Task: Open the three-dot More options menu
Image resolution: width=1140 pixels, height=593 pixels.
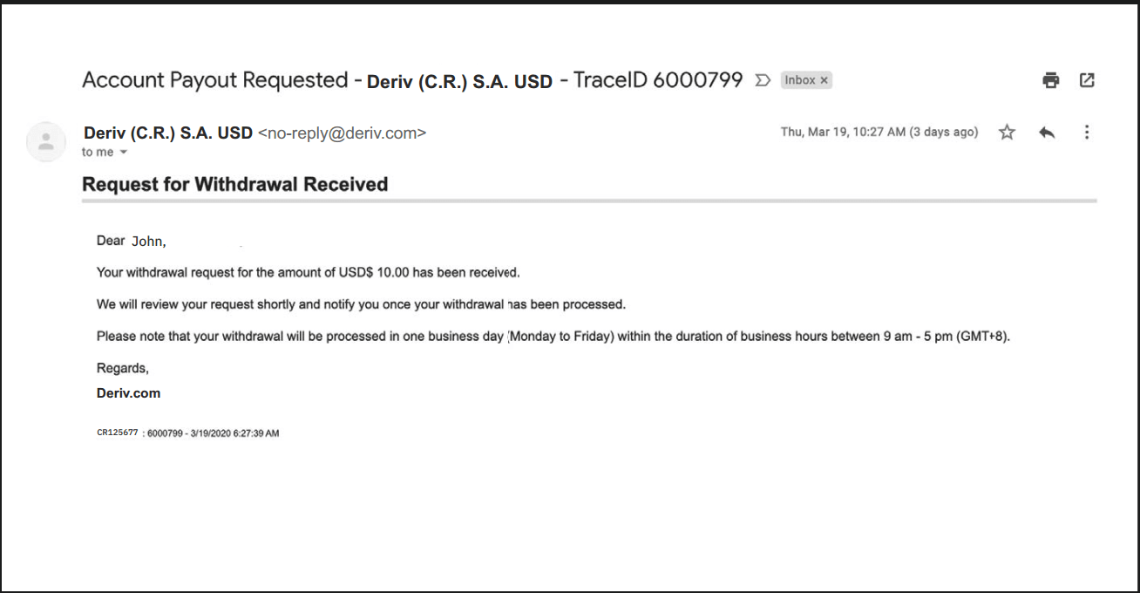Action: coord(1087,133)
